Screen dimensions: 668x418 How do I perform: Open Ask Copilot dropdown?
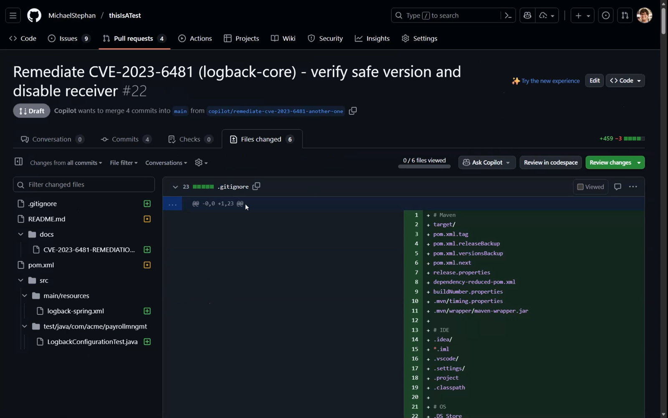(487, 162)
